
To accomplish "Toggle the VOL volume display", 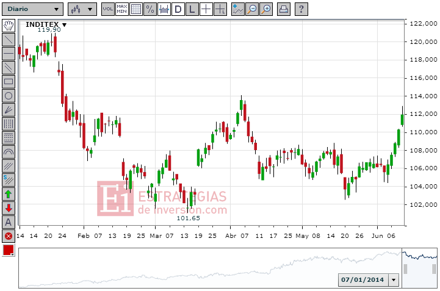I will (108, 9).
